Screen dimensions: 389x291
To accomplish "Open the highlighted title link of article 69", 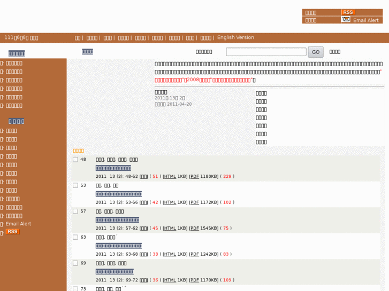I will pos(115,272).
